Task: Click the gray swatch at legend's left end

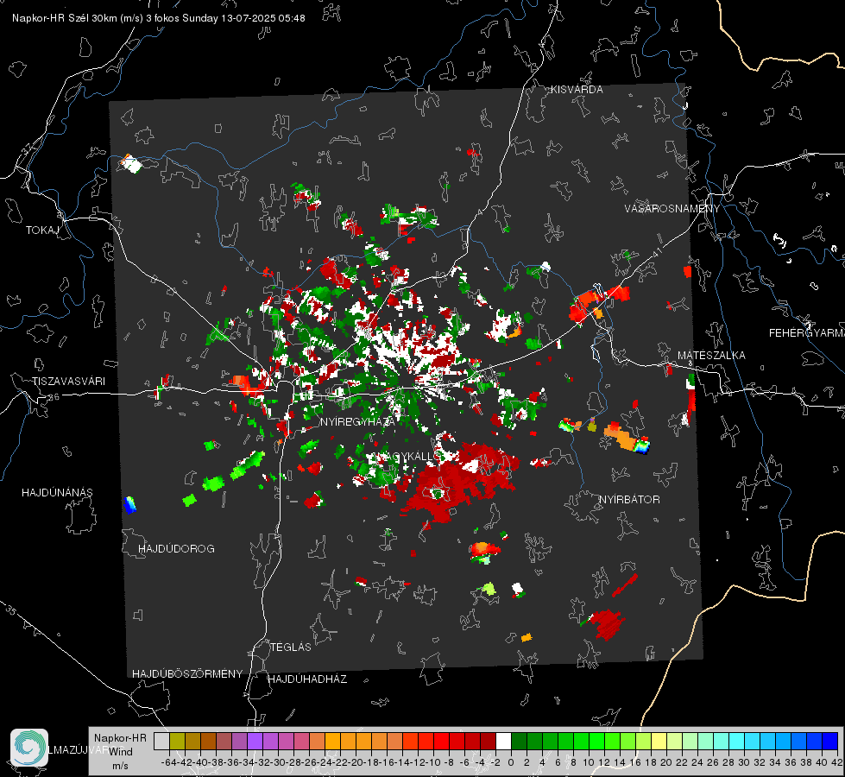Action: pos(161,742)
